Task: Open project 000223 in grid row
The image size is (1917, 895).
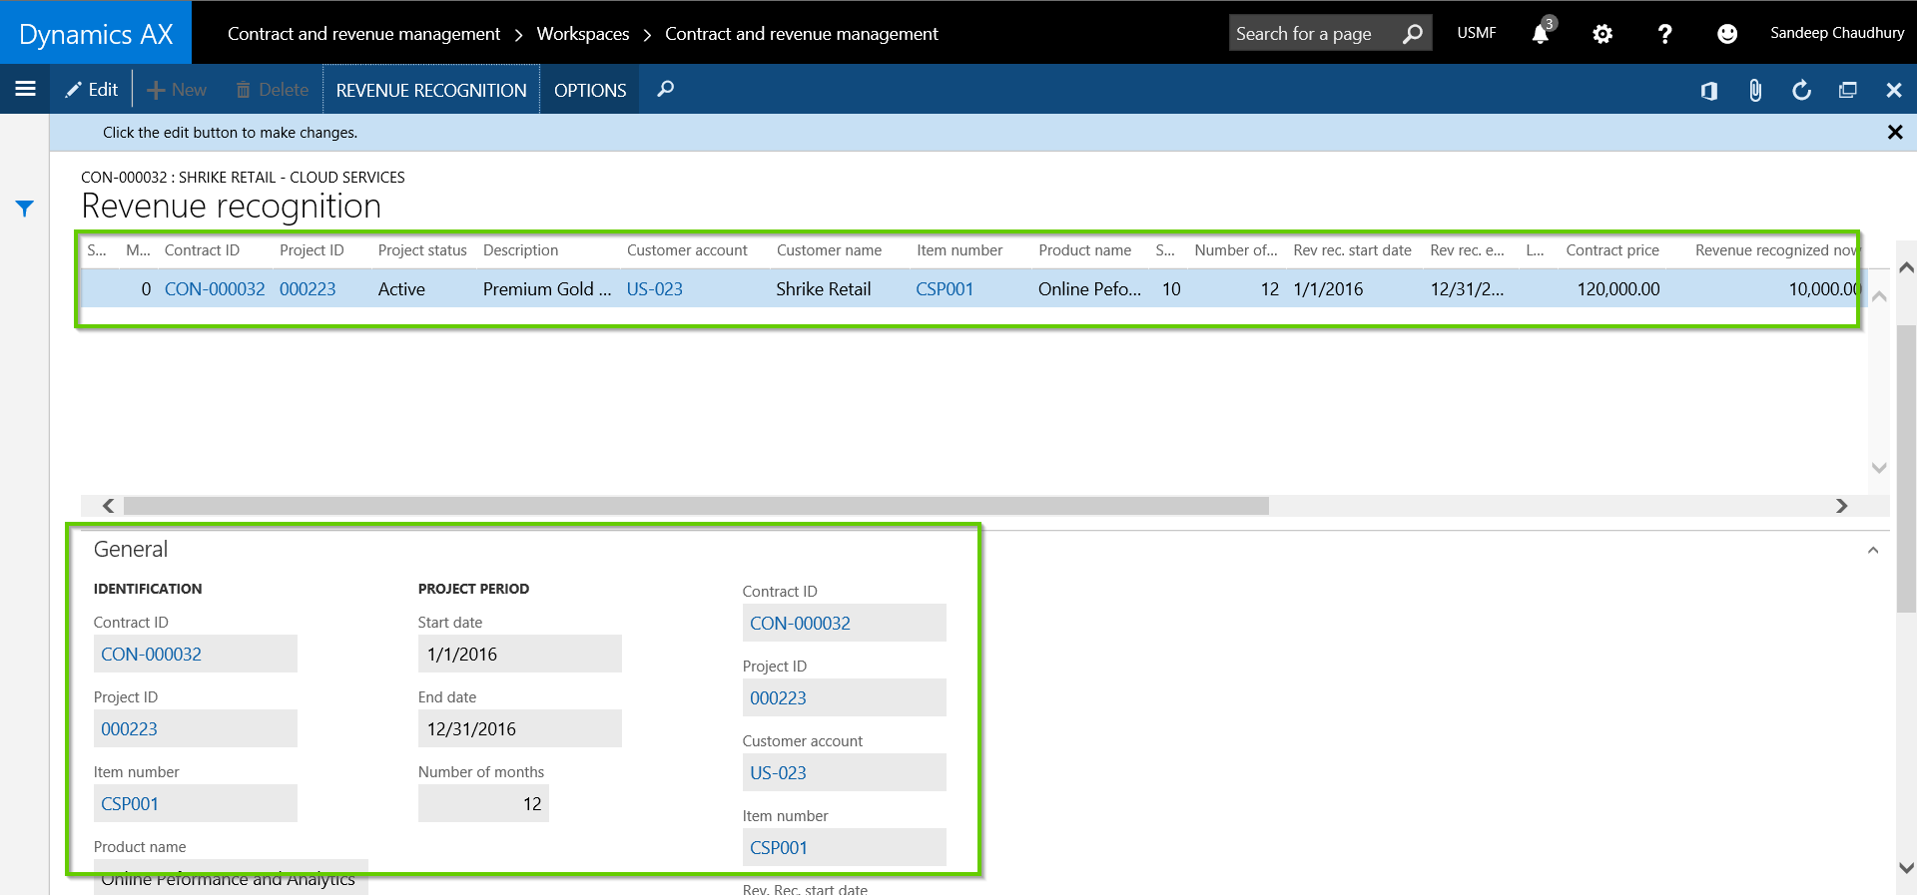Action: [x=308, y=289]
